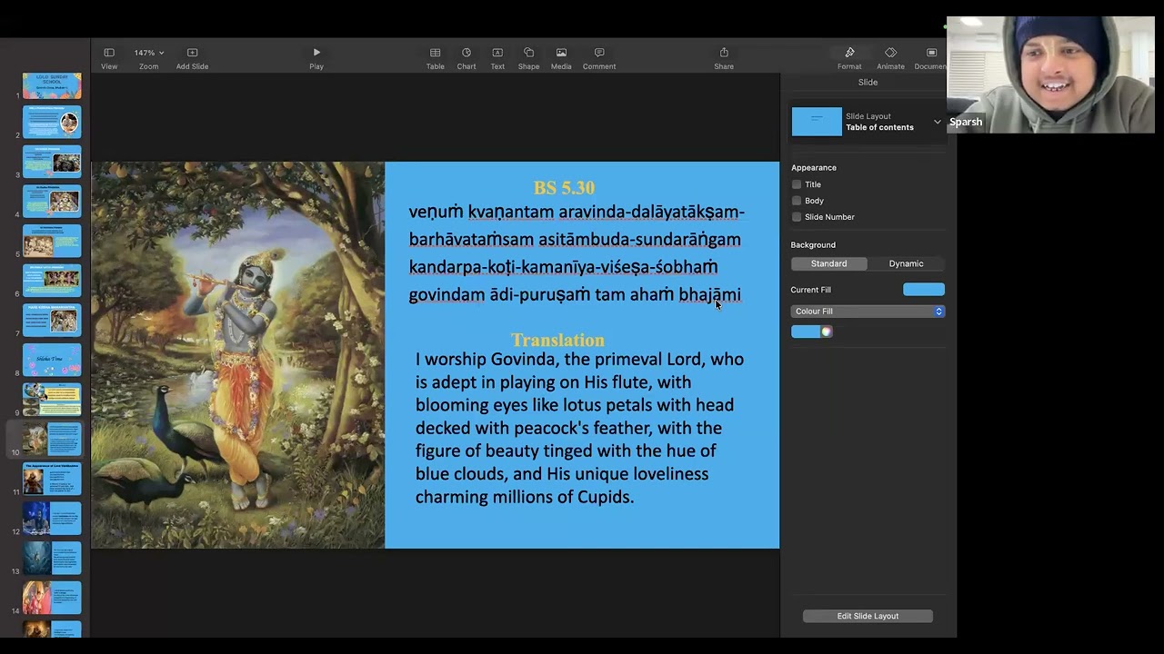Open the Zoom level dropdown showing 147%
The width and height of the screenshot is (1164, 654).
tap(149, 53)
